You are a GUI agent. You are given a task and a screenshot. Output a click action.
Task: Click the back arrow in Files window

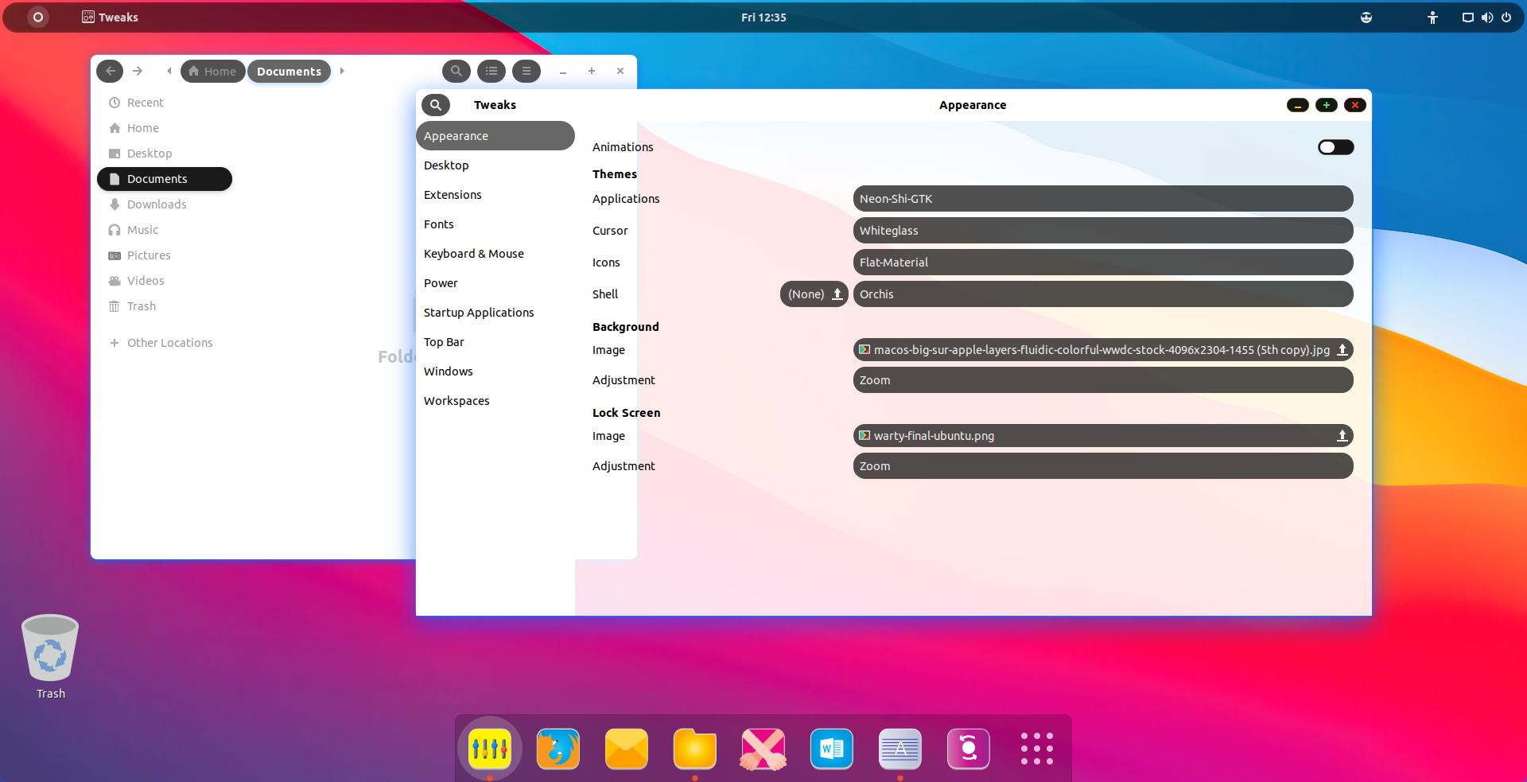(110, 71)
